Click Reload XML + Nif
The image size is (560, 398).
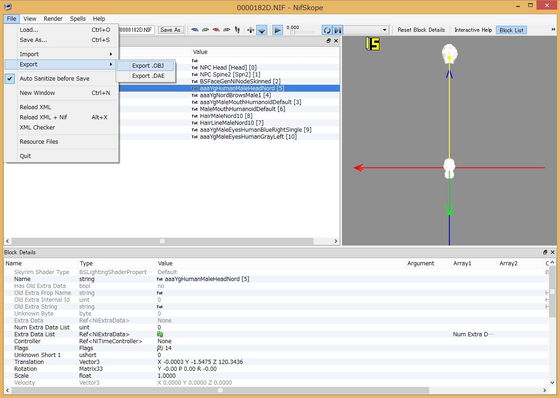coord(61,117)
